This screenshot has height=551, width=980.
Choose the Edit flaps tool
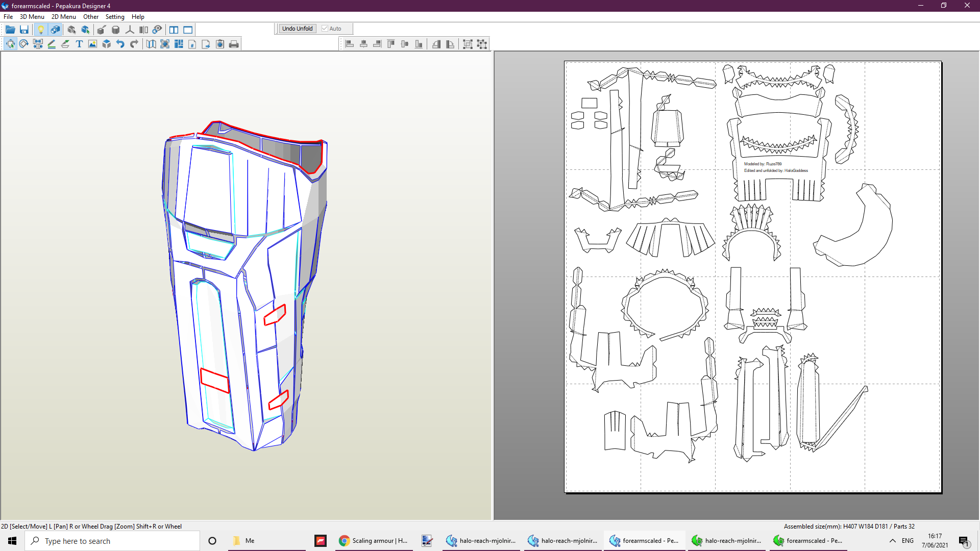click(x=65, y=44)
